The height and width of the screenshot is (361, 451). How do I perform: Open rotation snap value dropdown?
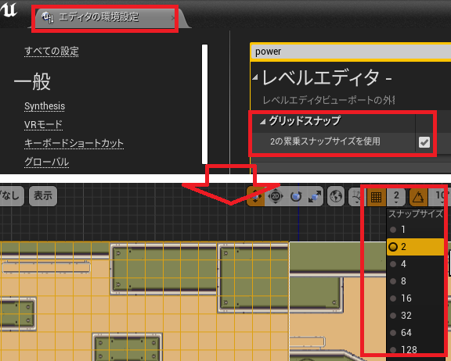(439, 197)
